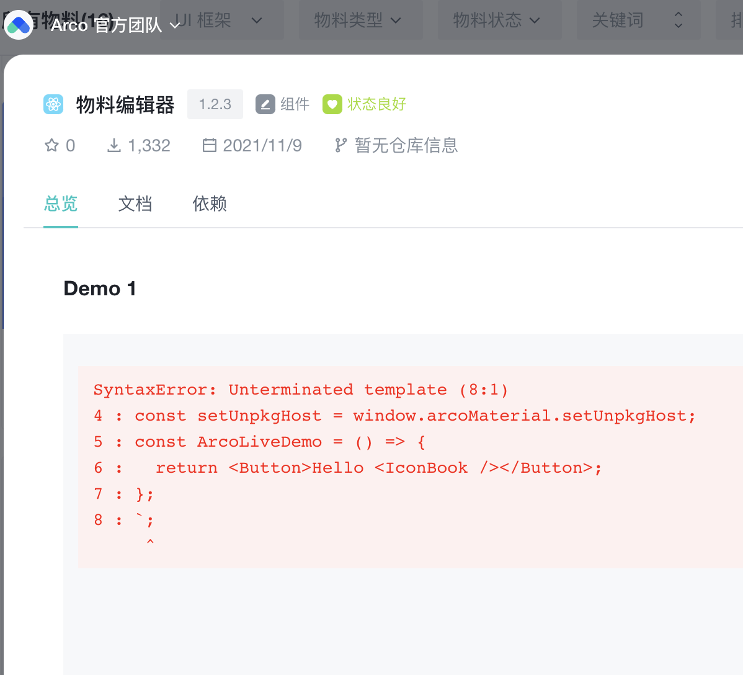743x675 pixels.
Task: Click the SyntaxError: Unterminated template message
Action: tap(301, 390)
